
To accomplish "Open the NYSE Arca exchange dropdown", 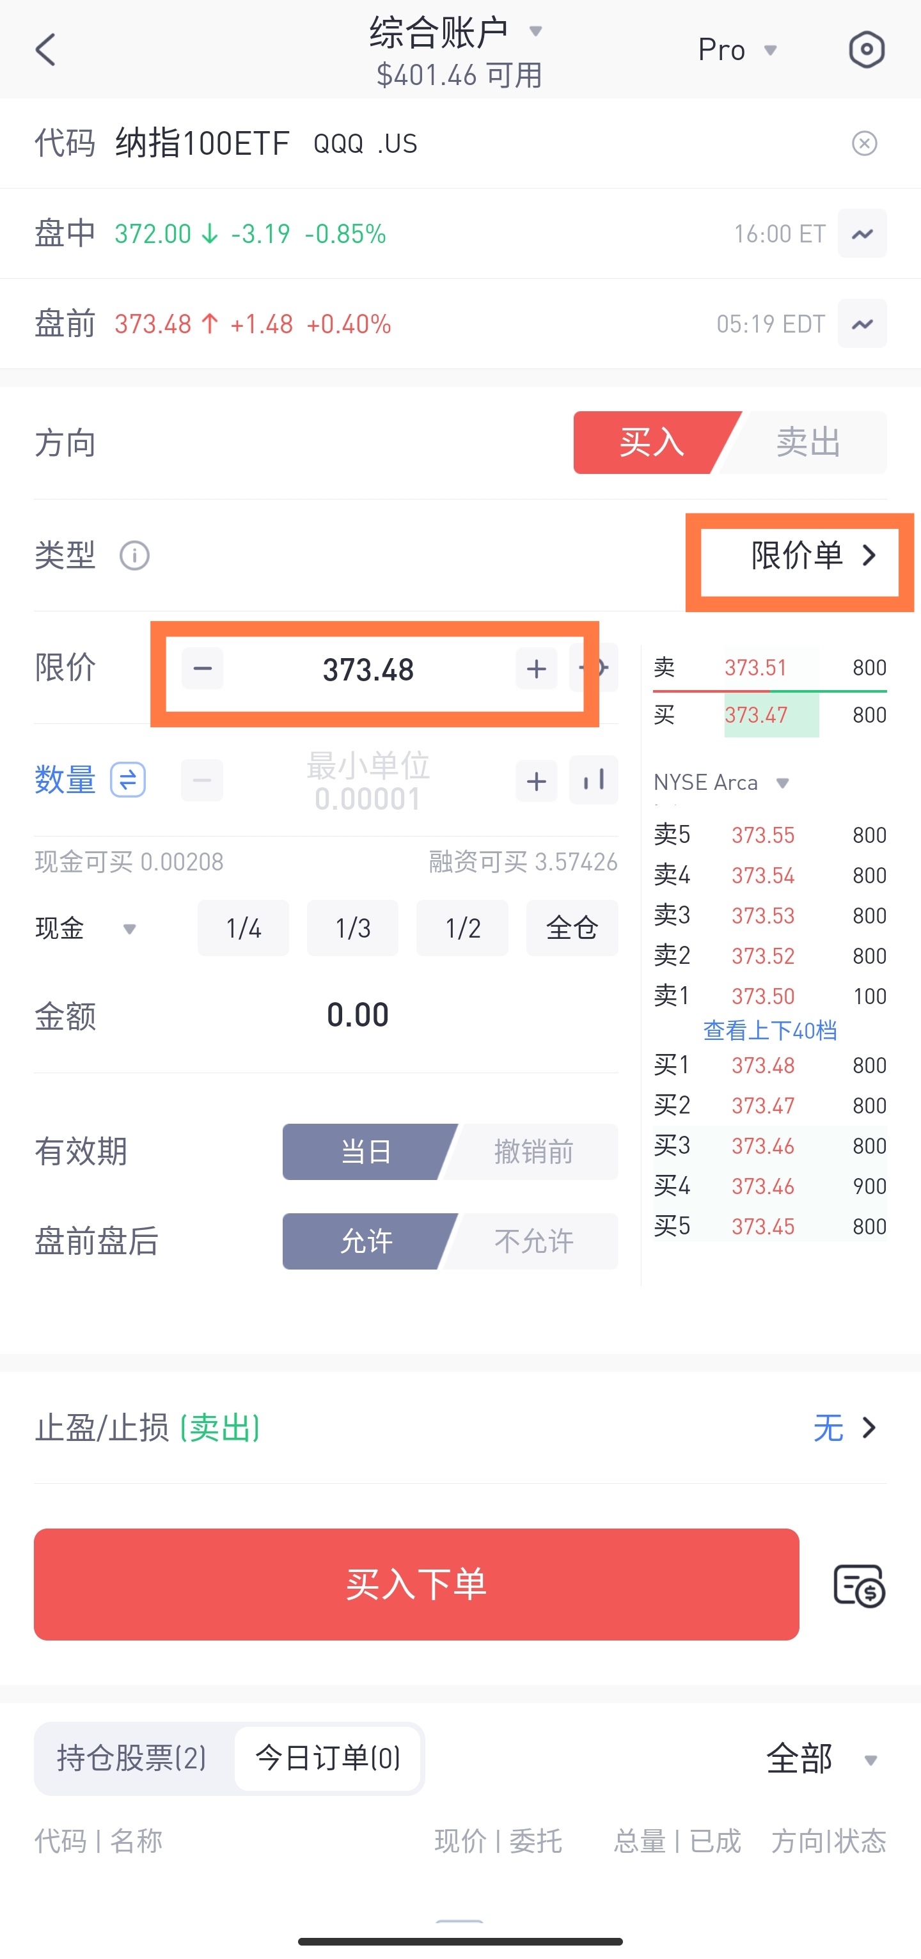I will tap(721, 783).
